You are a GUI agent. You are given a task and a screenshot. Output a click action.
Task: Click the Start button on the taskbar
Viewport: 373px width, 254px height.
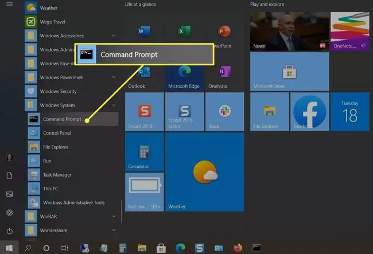(9, 248)
